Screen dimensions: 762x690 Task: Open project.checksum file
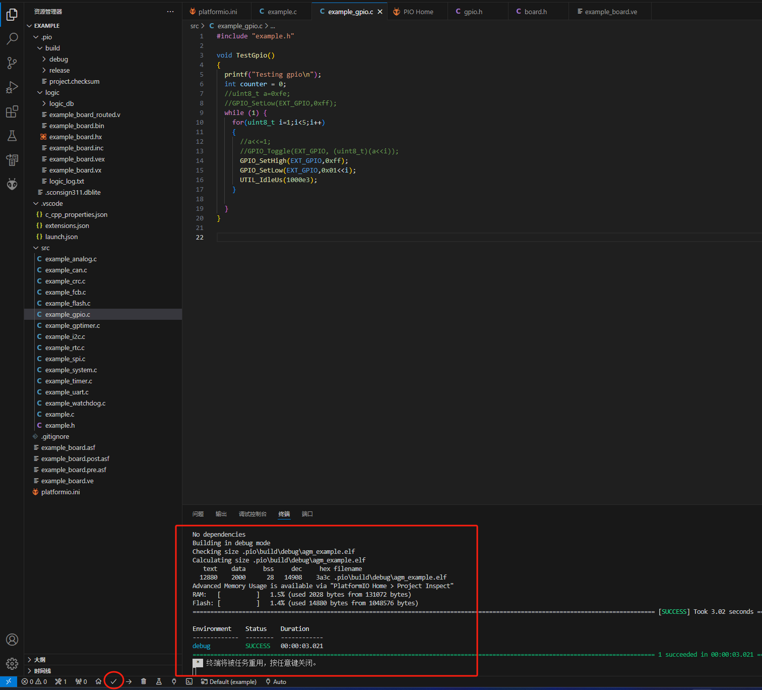pos(103,81)
